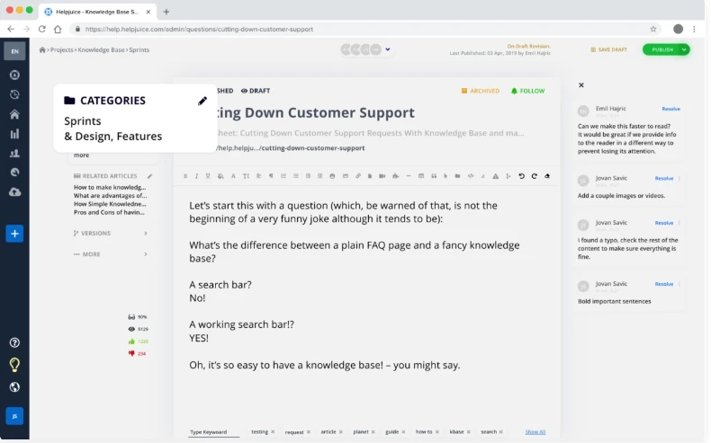Remove the 'search' keyword tag

[501, 432]
